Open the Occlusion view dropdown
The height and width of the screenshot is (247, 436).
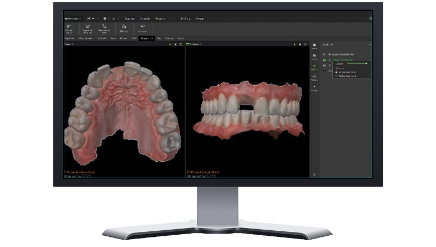click(195, 44)
